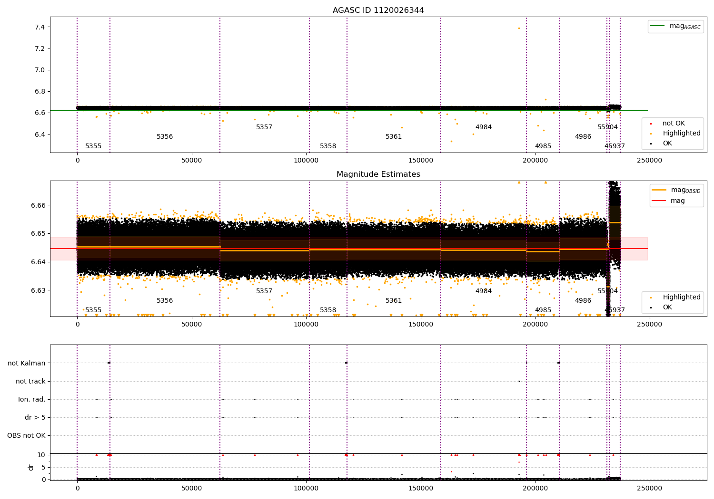Click the 'Ion. rad.' axis label
714x499 pixels.
click(32, 400)
